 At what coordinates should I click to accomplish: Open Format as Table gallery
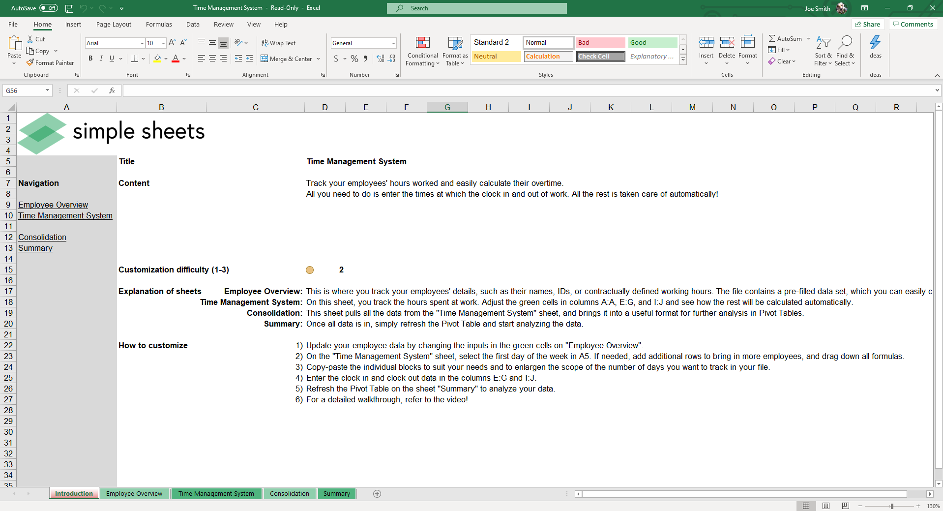[x=455, y=51]
